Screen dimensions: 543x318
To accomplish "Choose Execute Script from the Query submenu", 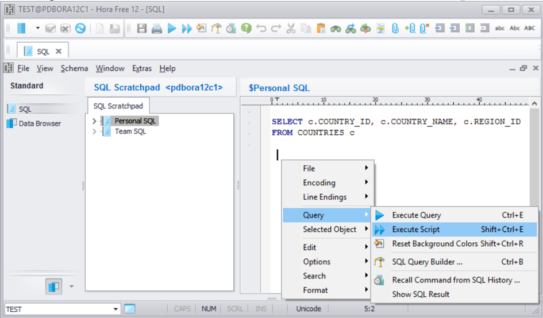I will [416, 230].
